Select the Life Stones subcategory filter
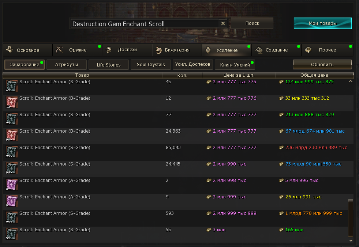This screenshot has height=247, width=359. (x=109, y=65)
